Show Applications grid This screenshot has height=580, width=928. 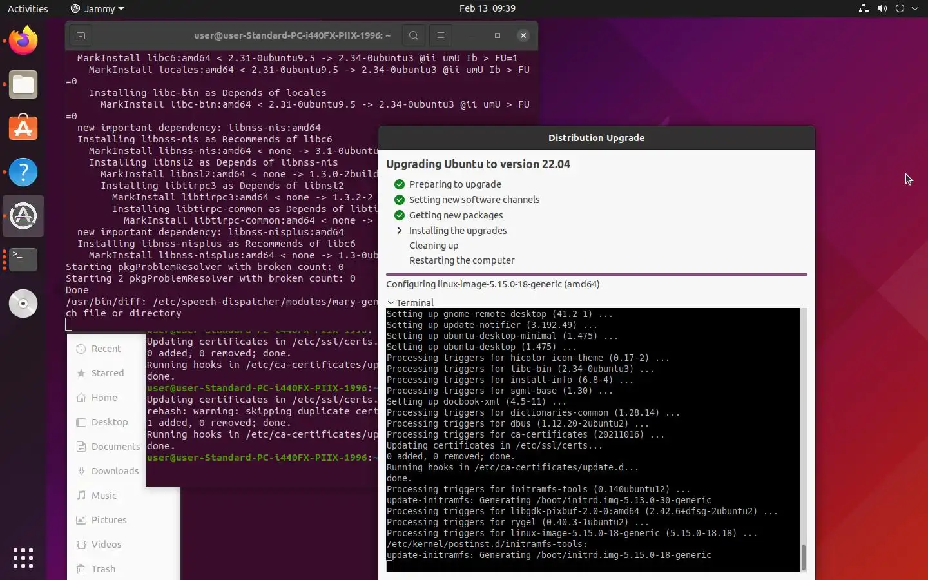[23, 558]
